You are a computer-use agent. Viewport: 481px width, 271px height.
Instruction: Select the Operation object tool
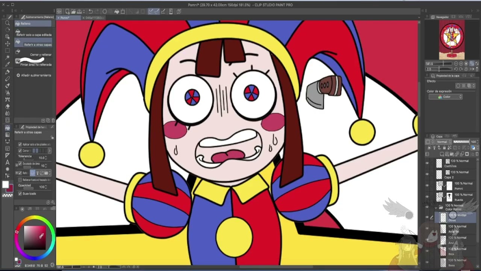point(7,37)
